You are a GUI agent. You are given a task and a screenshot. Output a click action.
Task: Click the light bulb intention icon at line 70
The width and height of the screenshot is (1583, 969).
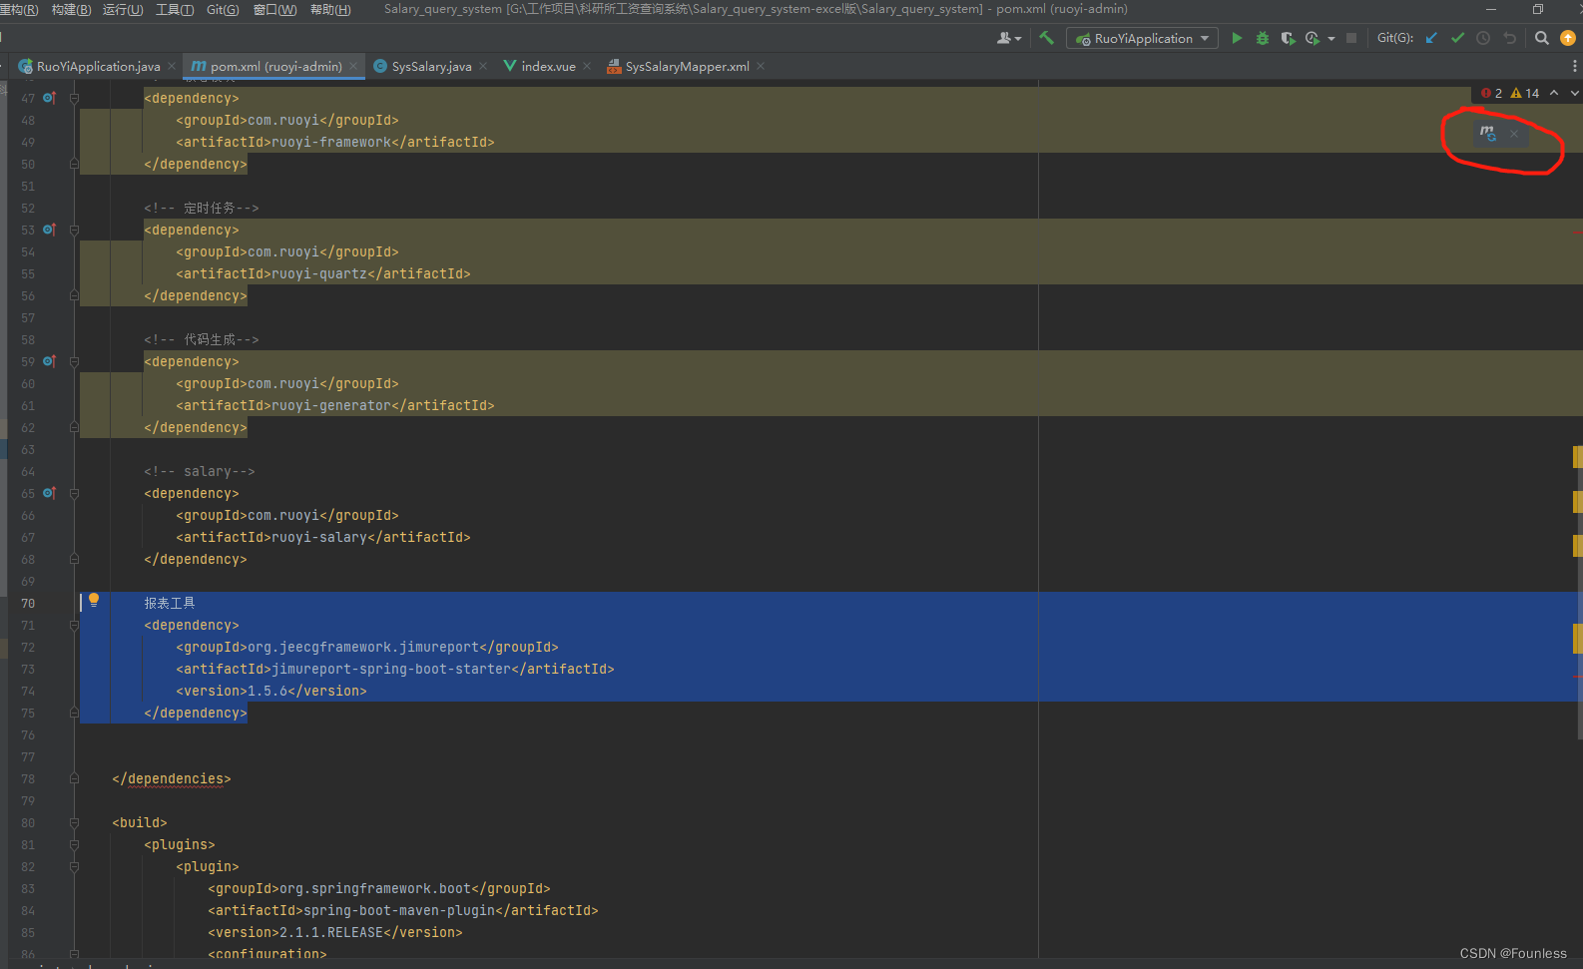(x=94, y=600)
